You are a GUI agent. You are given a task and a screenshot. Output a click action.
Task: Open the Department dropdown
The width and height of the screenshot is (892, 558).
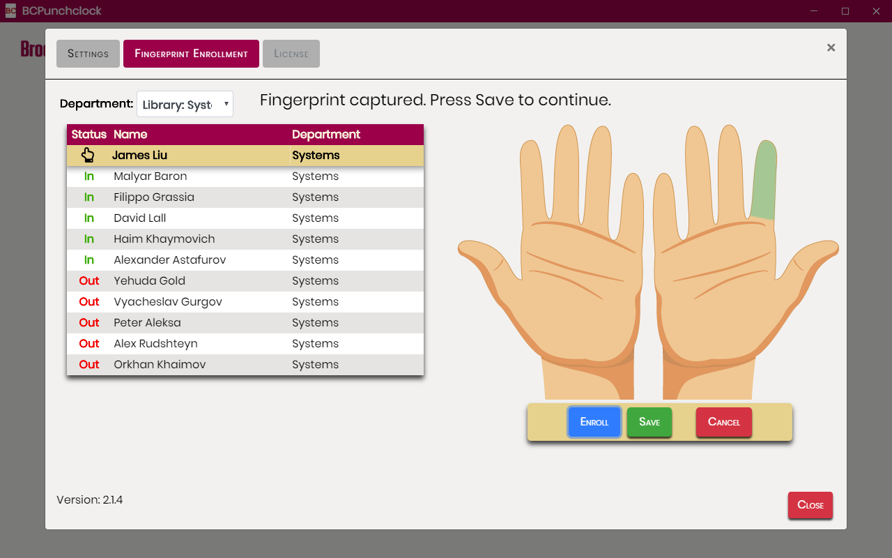pos(185,104)
